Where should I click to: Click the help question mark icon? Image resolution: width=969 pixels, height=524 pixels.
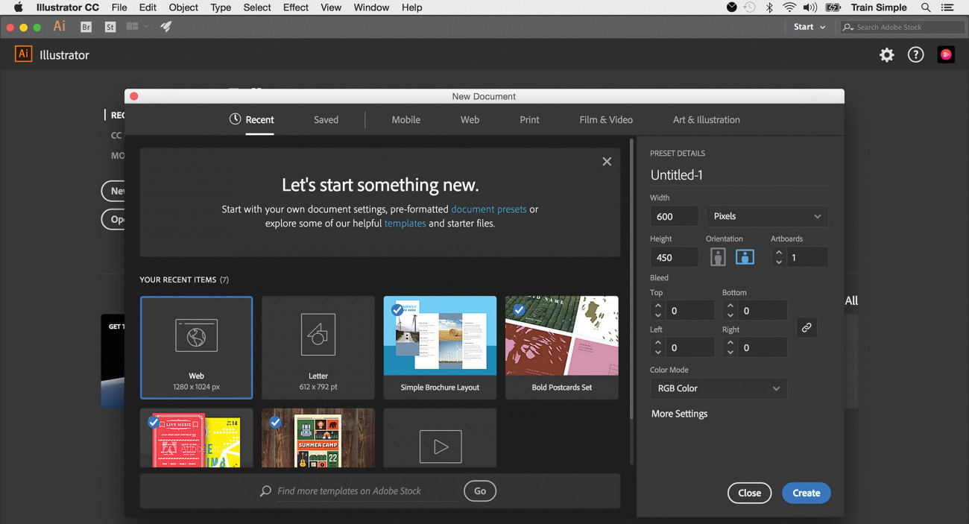(915, 54)
